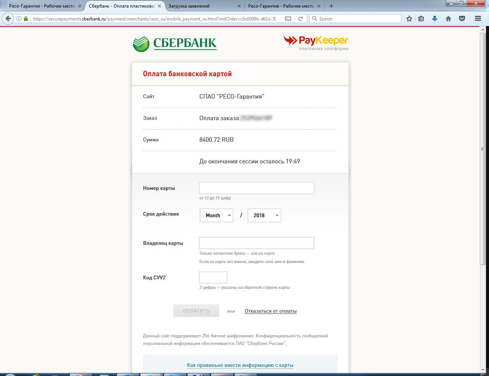Screen dimensions: 489x376
Task: Focus the Код CVV2 input field
Action: tap(213, 277)
